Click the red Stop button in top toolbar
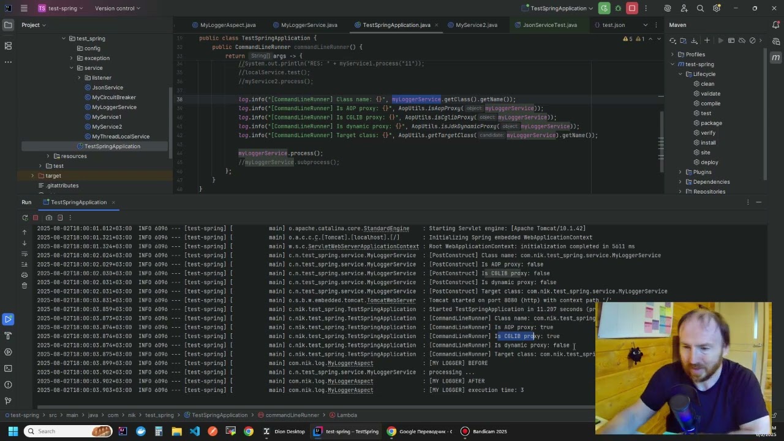Screen dimensions: 784x441 [x=632, y=9]
